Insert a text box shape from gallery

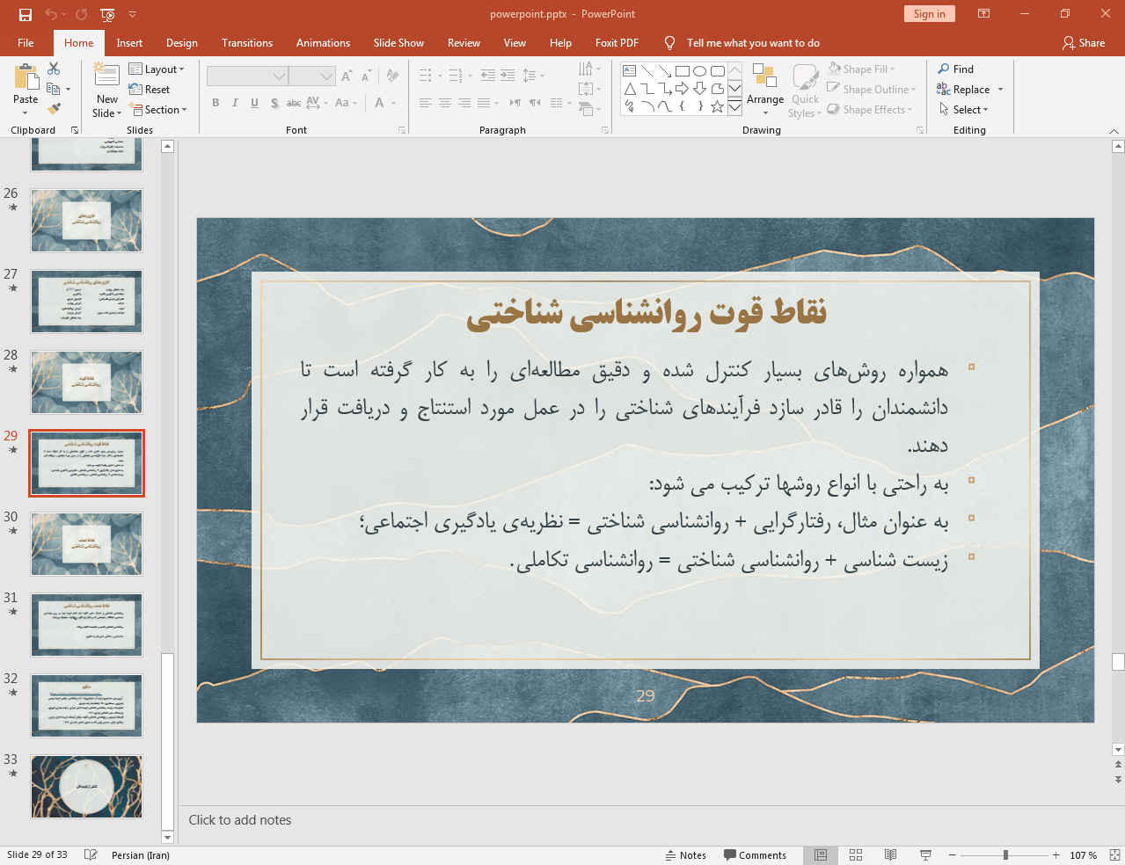click(x=629, y=71)
